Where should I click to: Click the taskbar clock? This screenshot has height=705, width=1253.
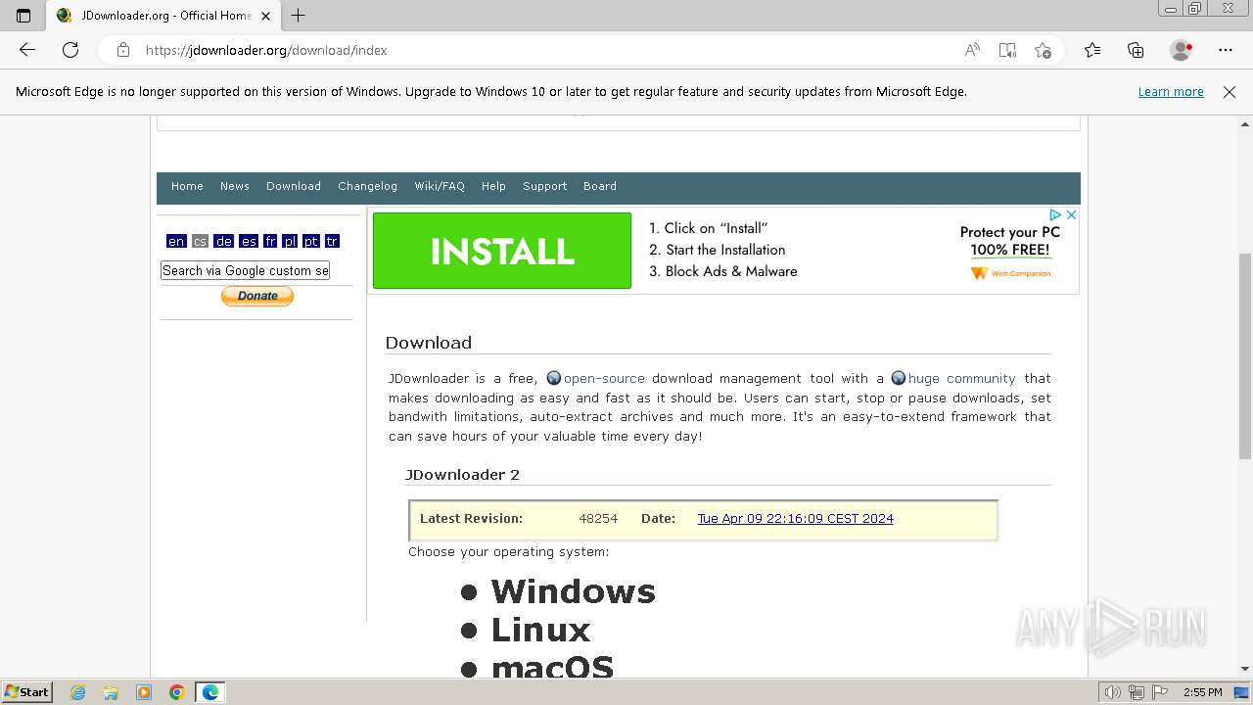coord(1202,692)
